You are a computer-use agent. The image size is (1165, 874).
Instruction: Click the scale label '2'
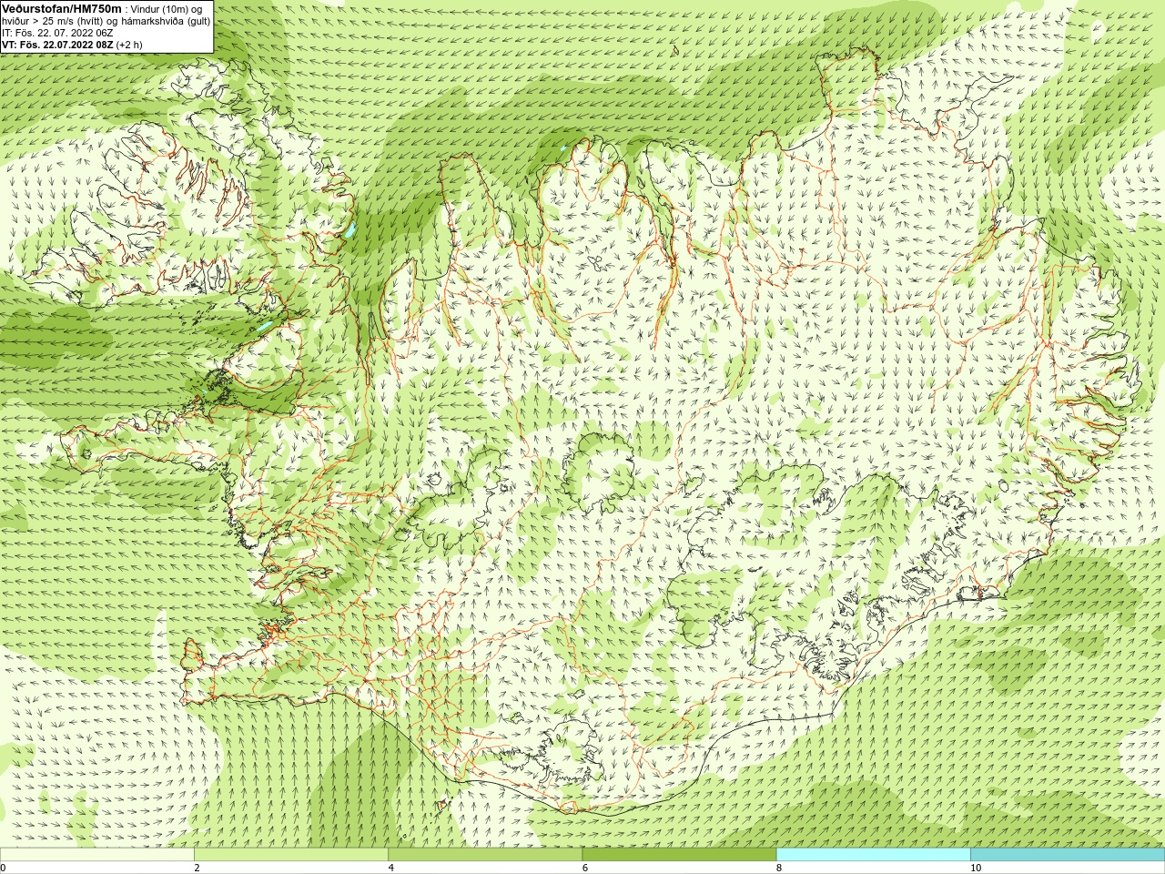point(196,868)
